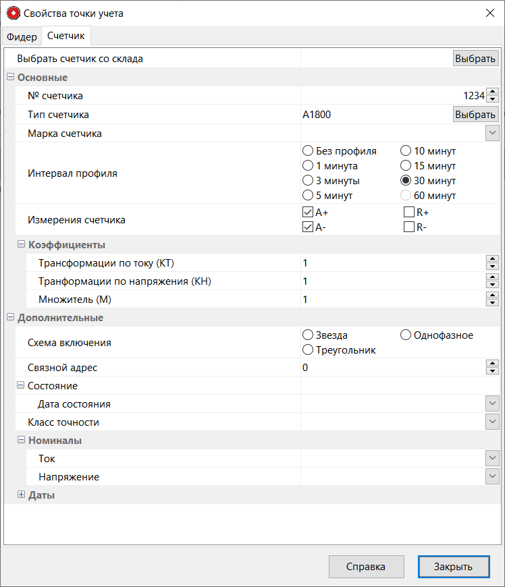Select the Счетчик tab
Viewport: 505px width, 587px height.
click(65, 36)
